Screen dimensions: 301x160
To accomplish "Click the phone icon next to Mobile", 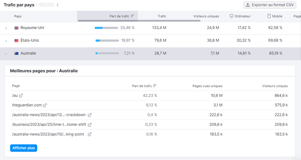I will pyautogui.click(x=269, y=16).
